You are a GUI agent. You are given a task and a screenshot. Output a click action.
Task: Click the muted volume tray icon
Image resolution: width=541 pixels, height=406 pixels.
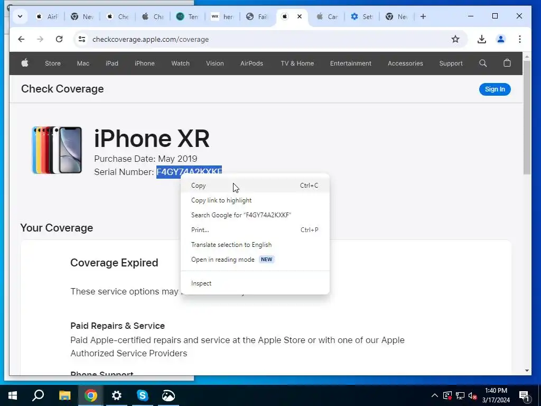pos(473,395)
